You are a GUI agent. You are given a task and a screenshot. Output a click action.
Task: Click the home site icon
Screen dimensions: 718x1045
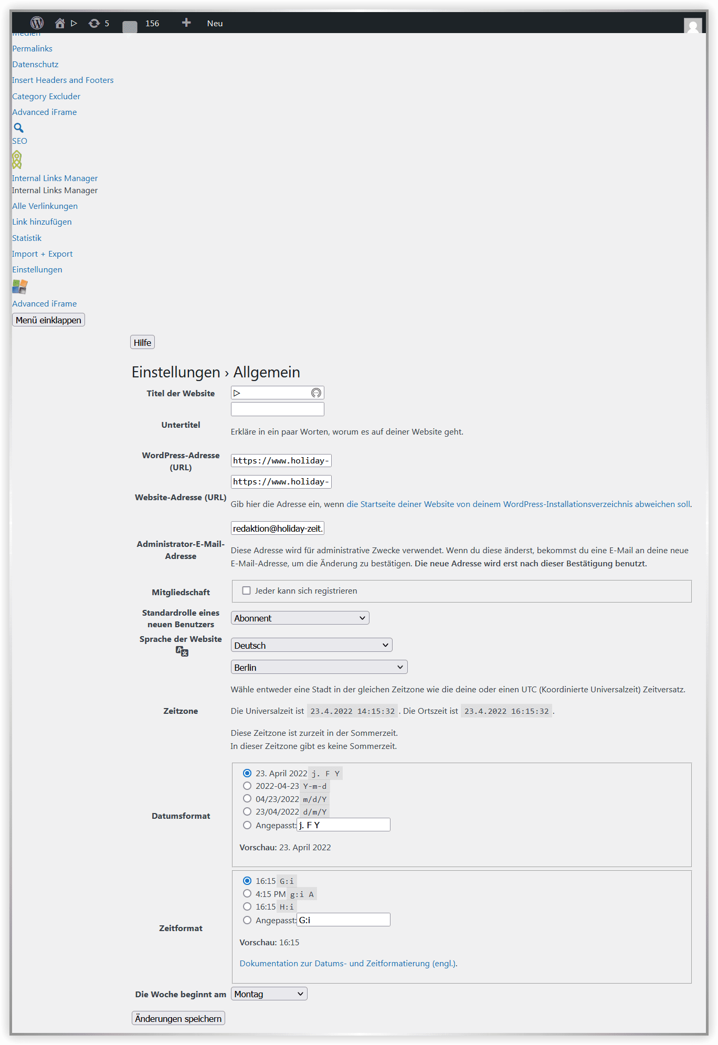coord(60,23)
